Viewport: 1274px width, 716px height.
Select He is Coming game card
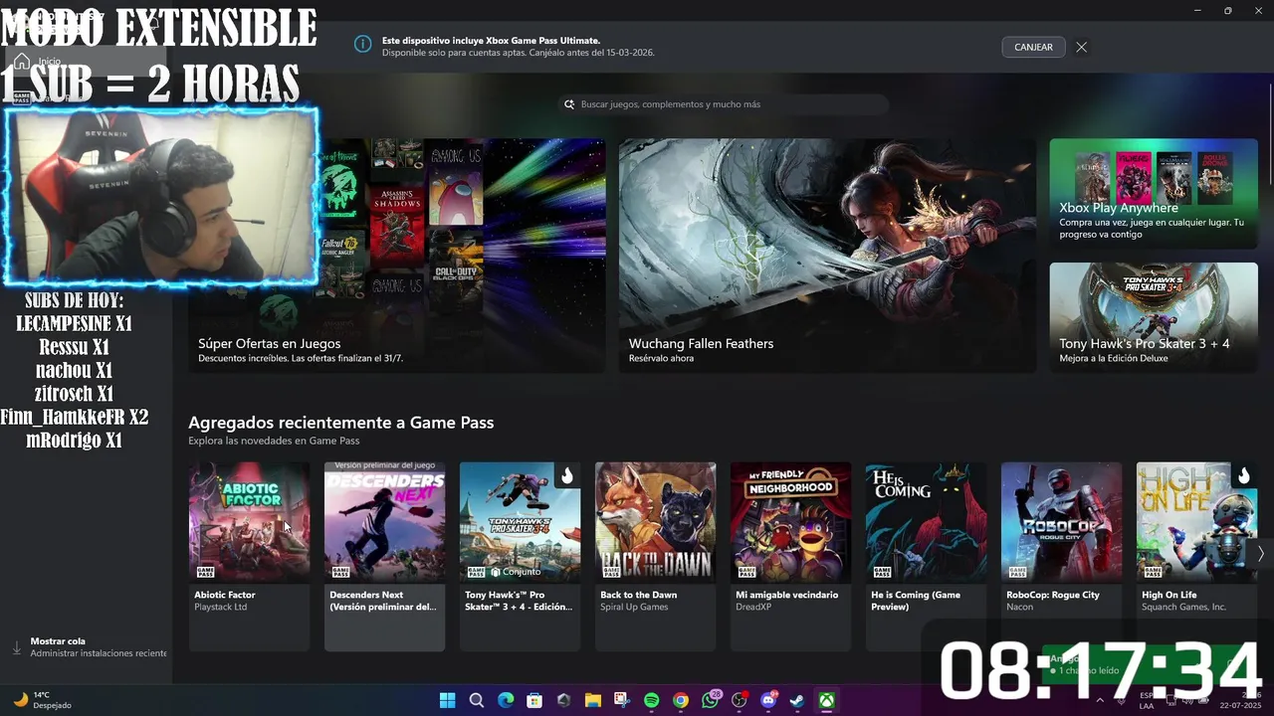click(926, 556)
